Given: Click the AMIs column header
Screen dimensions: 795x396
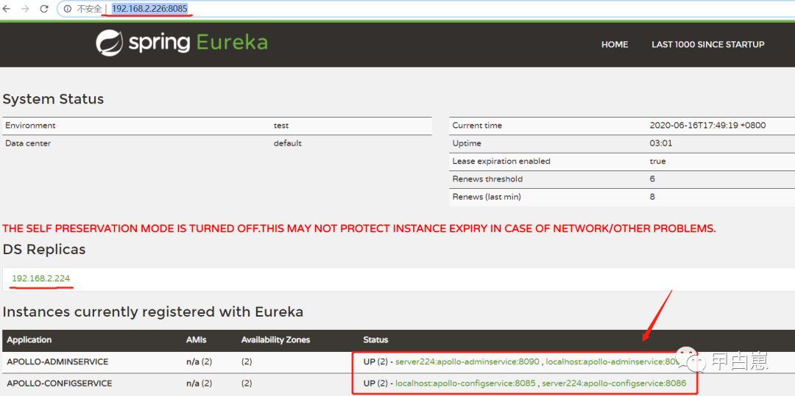Looking at the screenshot, I should coord(197,340).
